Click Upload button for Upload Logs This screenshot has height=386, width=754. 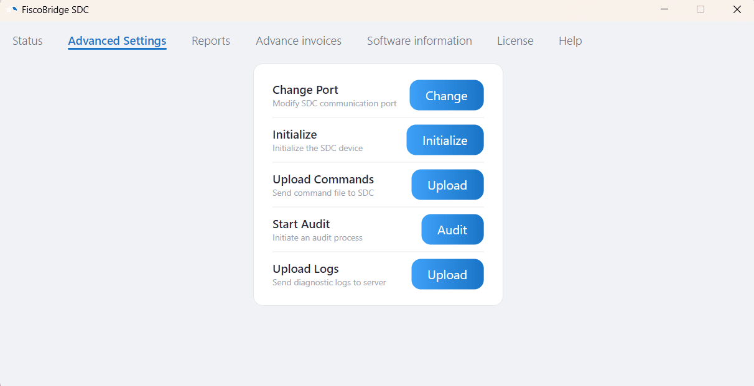coord(447,274)
